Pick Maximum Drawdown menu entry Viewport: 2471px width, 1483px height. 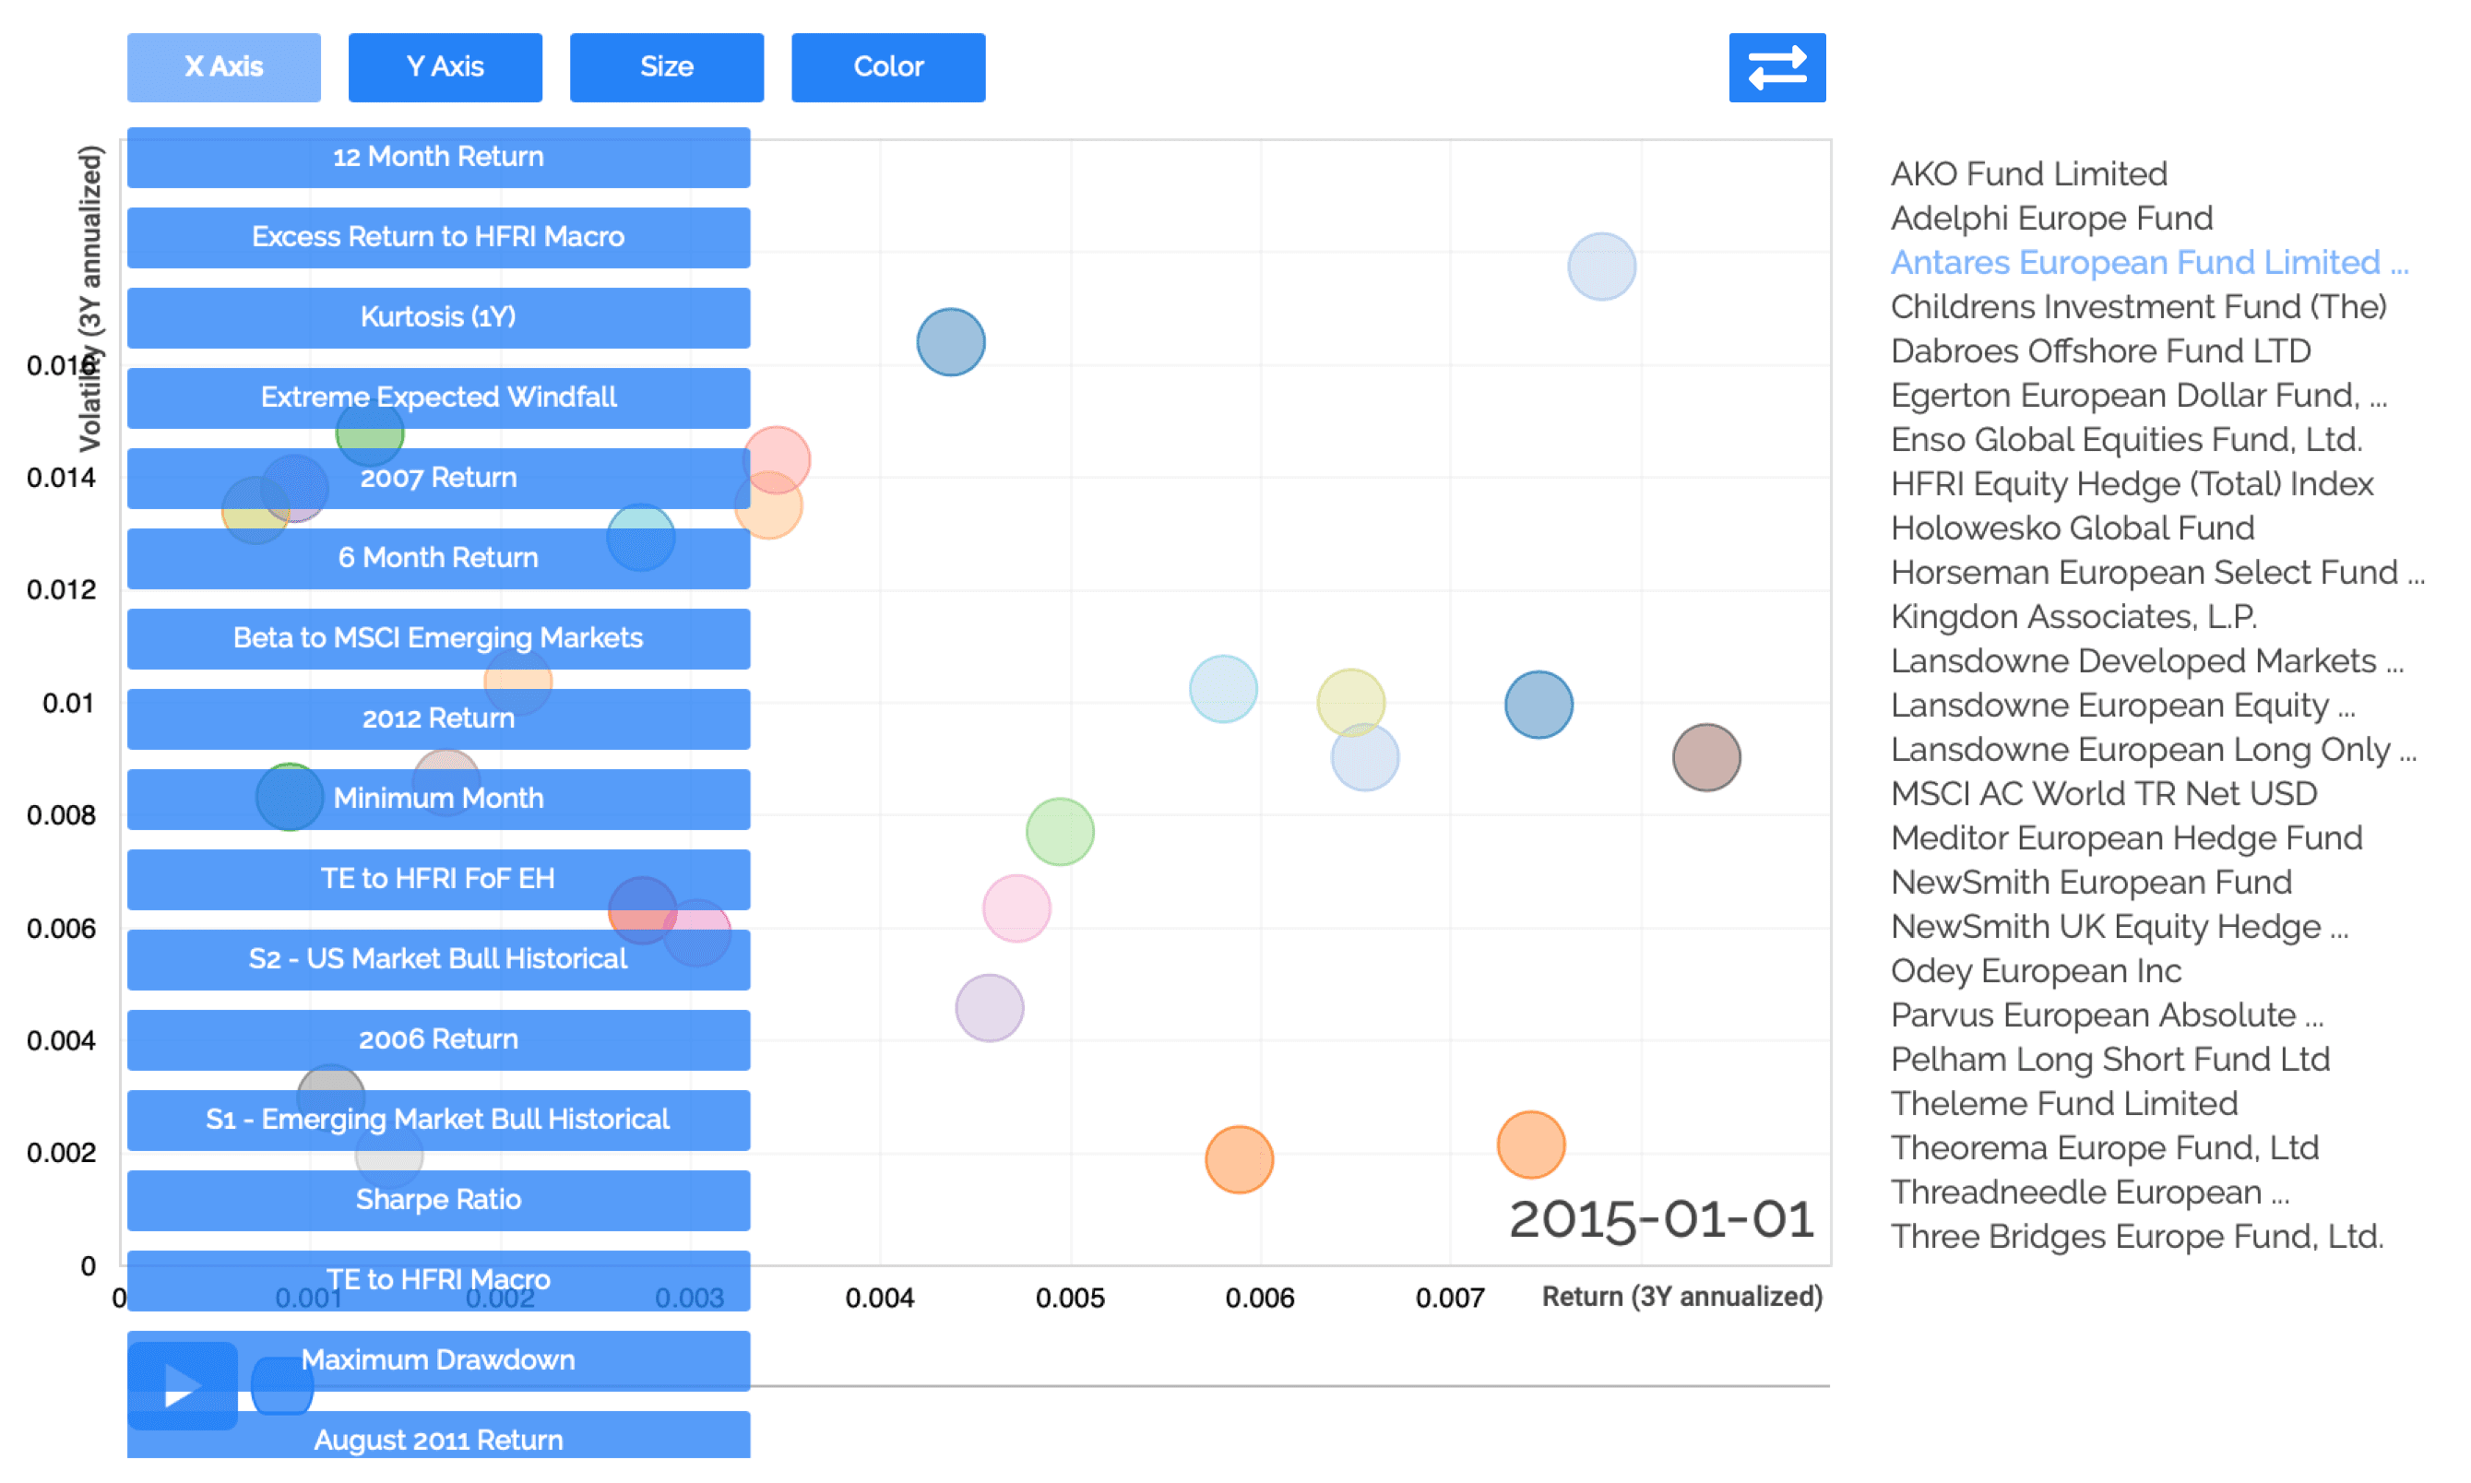tap(439, 1360)
